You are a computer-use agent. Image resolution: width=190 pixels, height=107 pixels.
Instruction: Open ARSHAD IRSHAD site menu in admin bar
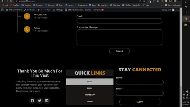point(14,10)
